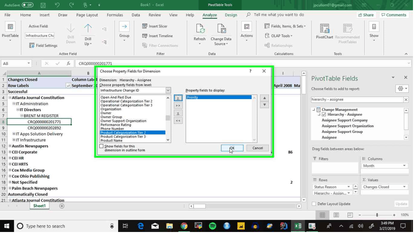Screen dimensions: 414x233
Task: Open Comments pane
Action: [x=394, y=15]
